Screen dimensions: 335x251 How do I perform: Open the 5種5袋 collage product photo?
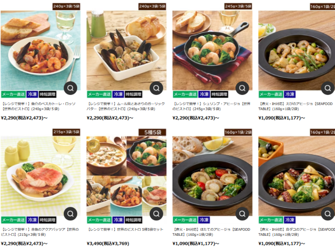click(x=126, y=176)
